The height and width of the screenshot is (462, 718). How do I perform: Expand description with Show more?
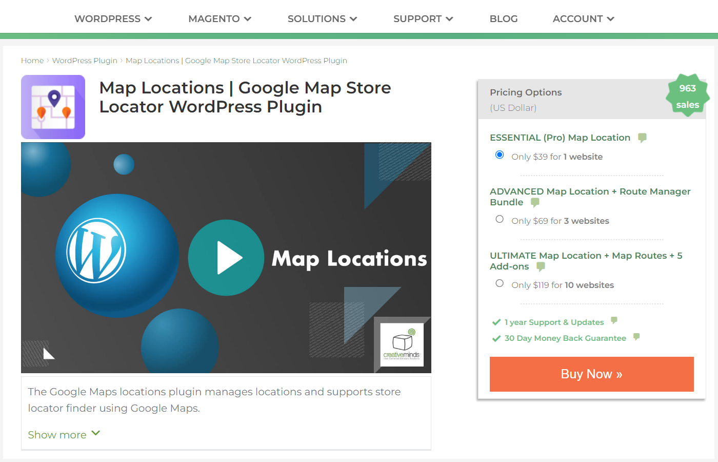click(x=64, y=435)
